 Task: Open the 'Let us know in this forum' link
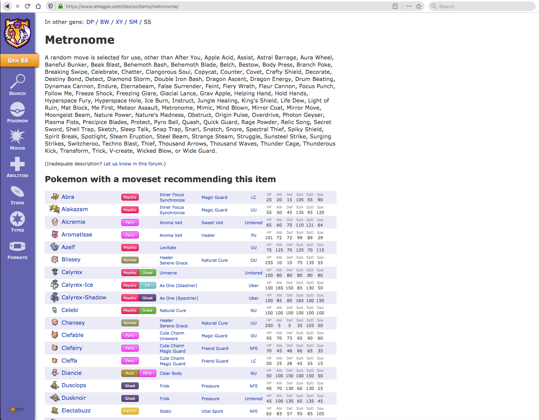pyautogui.click(x=133, y=164)
